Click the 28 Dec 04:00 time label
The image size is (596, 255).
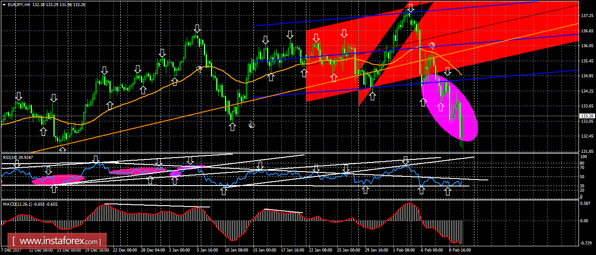click(154, 251)
